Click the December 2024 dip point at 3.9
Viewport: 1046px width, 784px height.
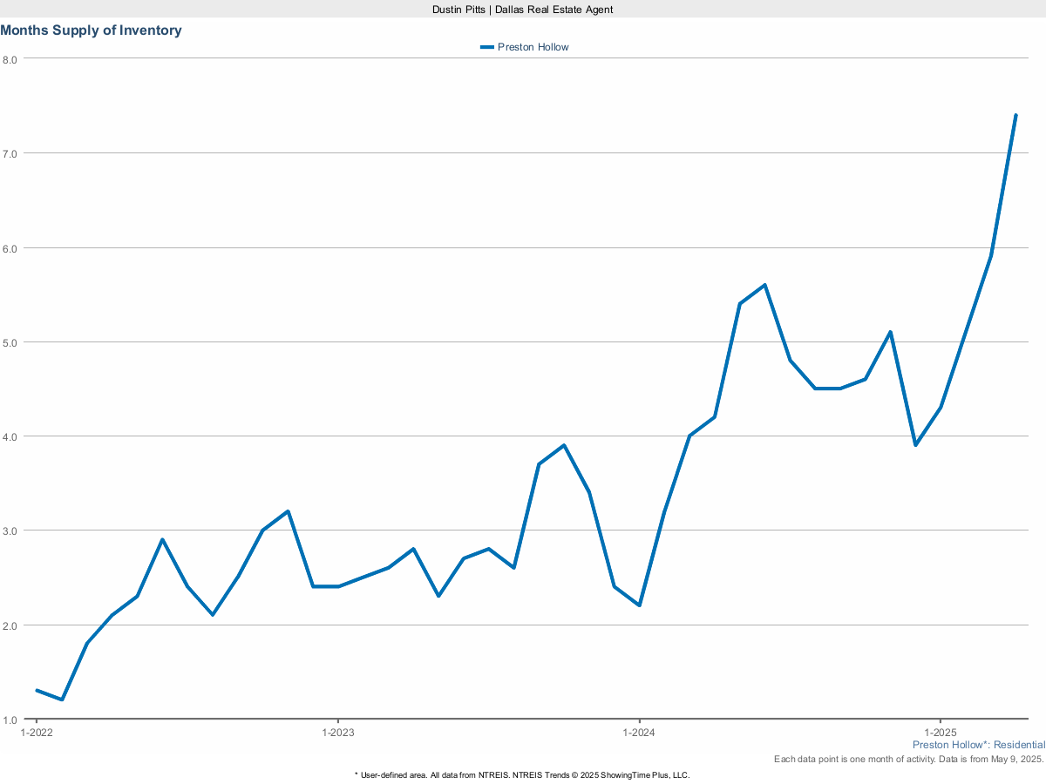(915, 445)
